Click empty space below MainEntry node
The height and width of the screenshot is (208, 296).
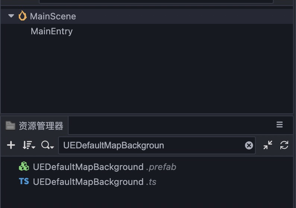[x=149, y=75]
